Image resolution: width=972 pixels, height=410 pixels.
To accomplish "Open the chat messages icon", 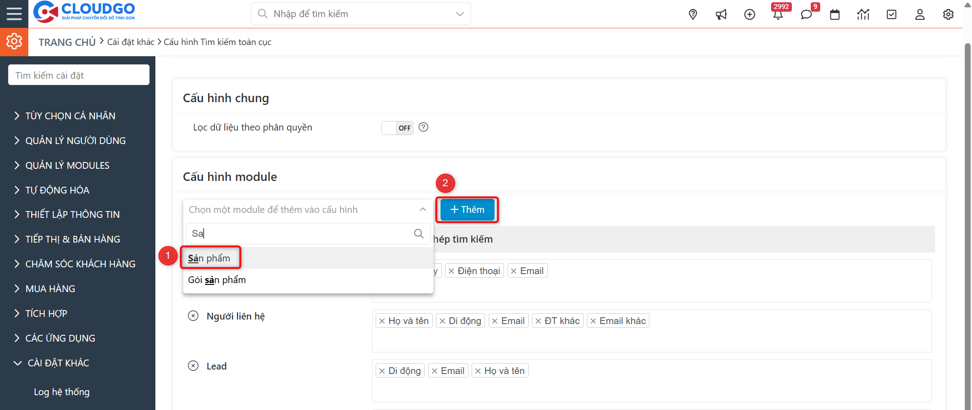I will pos(806,14).
